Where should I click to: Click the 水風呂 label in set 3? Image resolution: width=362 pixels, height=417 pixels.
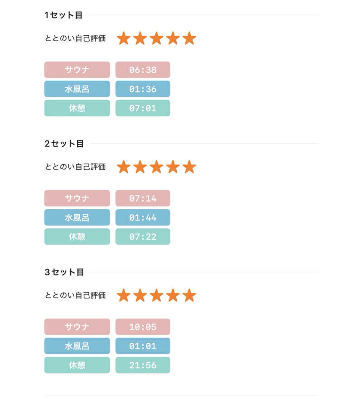[77, 346]
